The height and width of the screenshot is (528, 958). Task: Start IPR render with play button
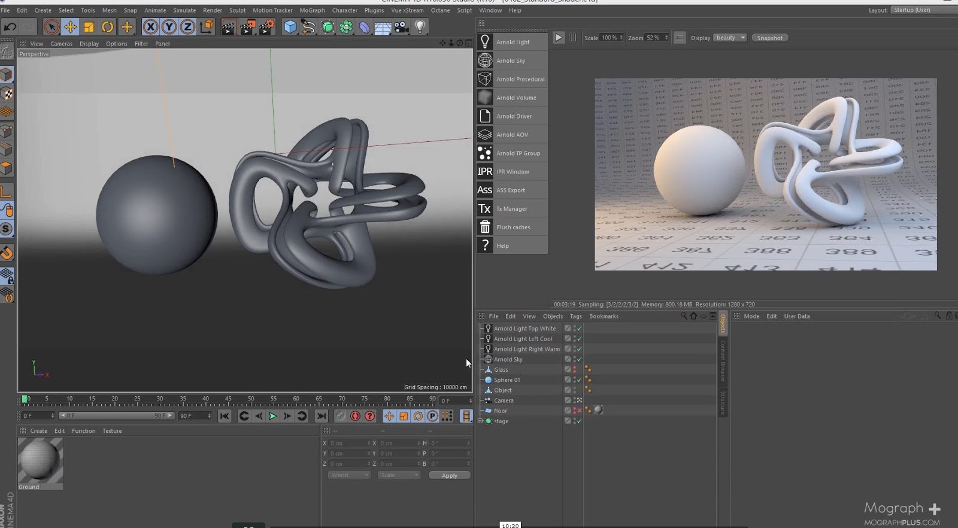559,38
